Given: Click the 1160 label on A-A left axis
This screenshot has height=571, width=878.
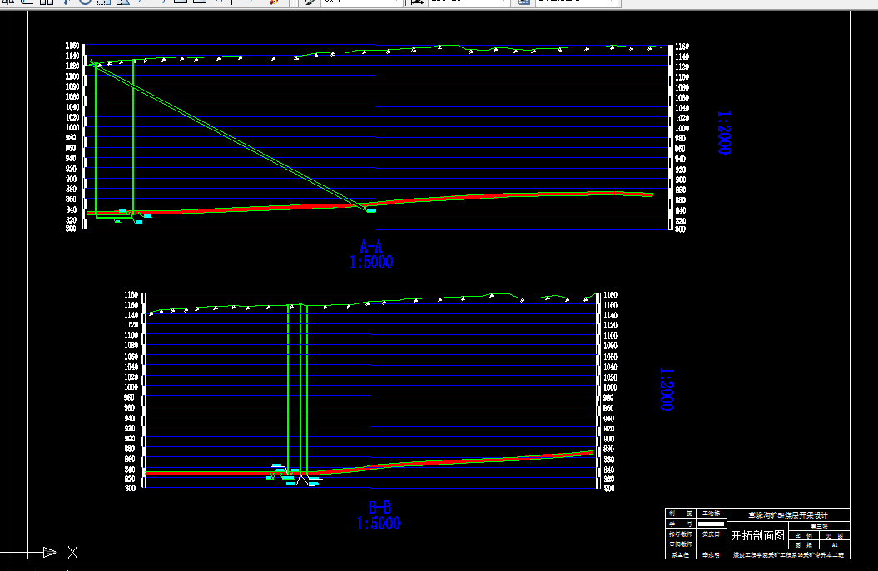Looking at the screenshot, I should tap(72, 46).
